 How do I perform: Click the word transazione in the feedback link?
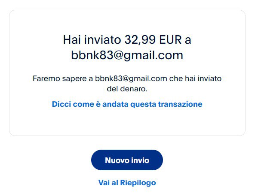tap(180, 104)
